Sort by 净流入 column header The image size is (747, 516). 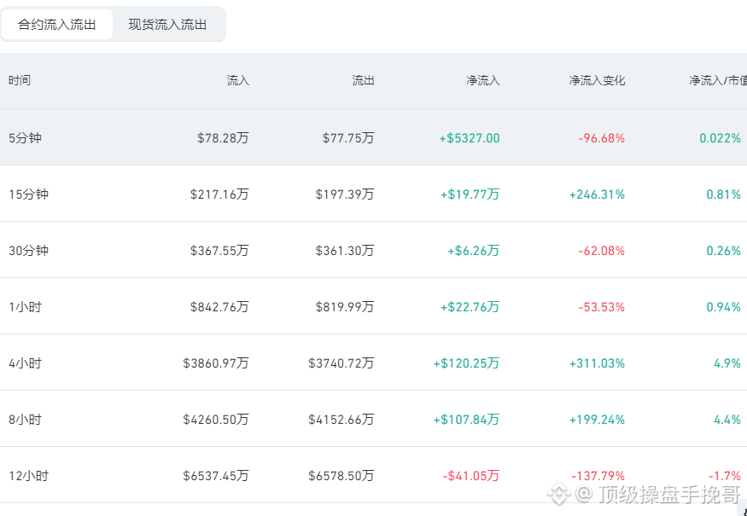482,80
